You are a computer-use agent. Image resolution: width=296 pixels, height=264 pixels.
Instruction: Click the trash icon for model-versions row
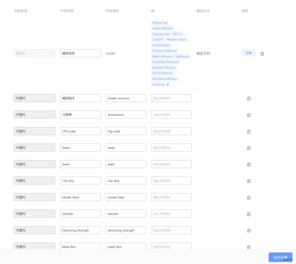tap(249, 98)
